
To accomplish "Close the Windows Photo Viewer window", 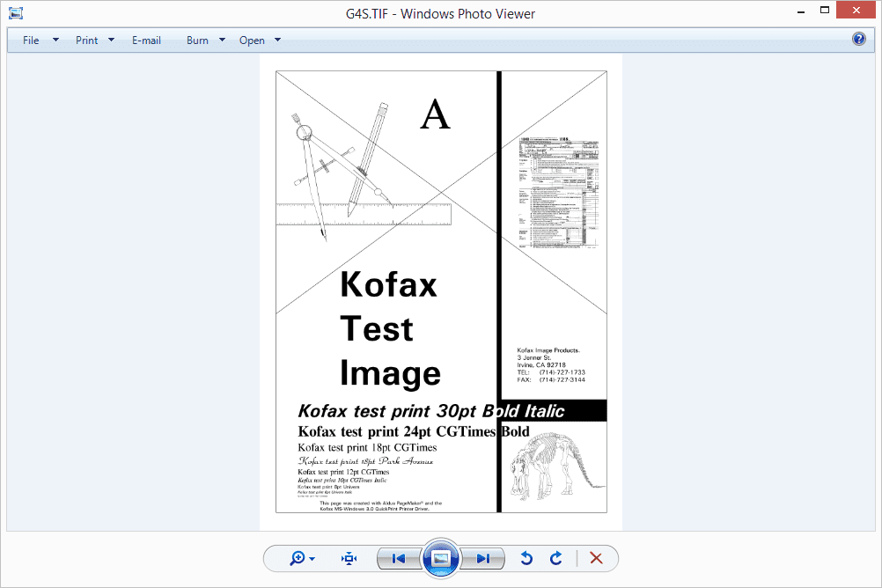I will (856, 11).
